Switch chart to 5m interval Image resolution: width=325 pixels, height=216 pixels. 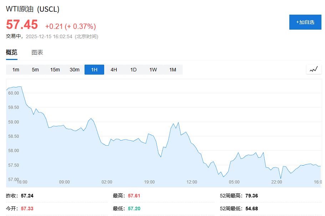(35, 70)
